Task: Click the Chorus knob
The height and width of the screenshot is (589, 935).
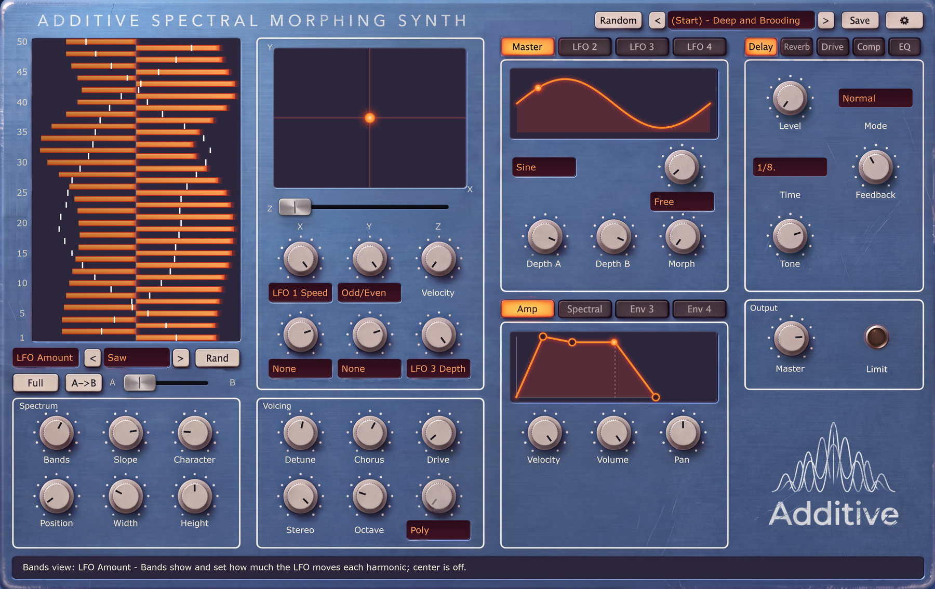Action: pyautogui.click(x=369, y=432)
